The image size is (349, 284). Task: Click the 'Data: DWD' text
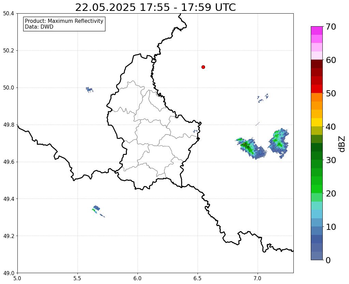39,27
